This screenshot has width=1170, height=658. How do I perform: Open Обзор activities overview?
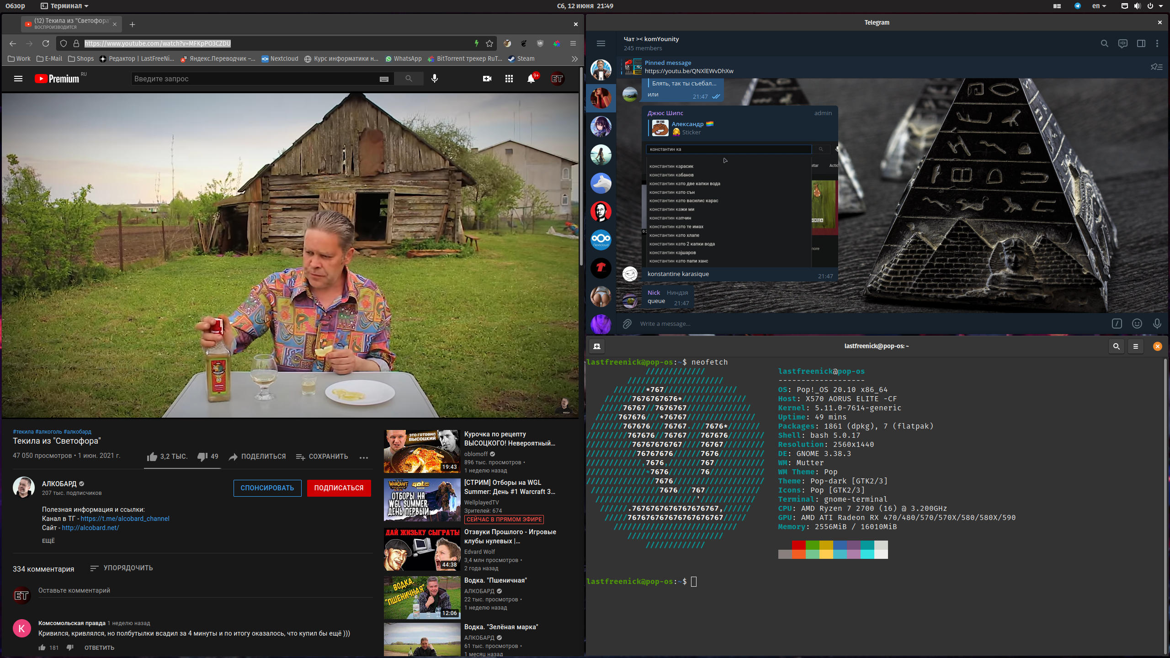tap(15, 6)
